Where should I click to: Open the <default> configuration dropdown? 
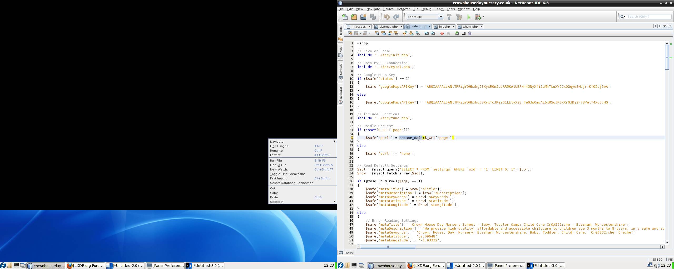(440, 17)
